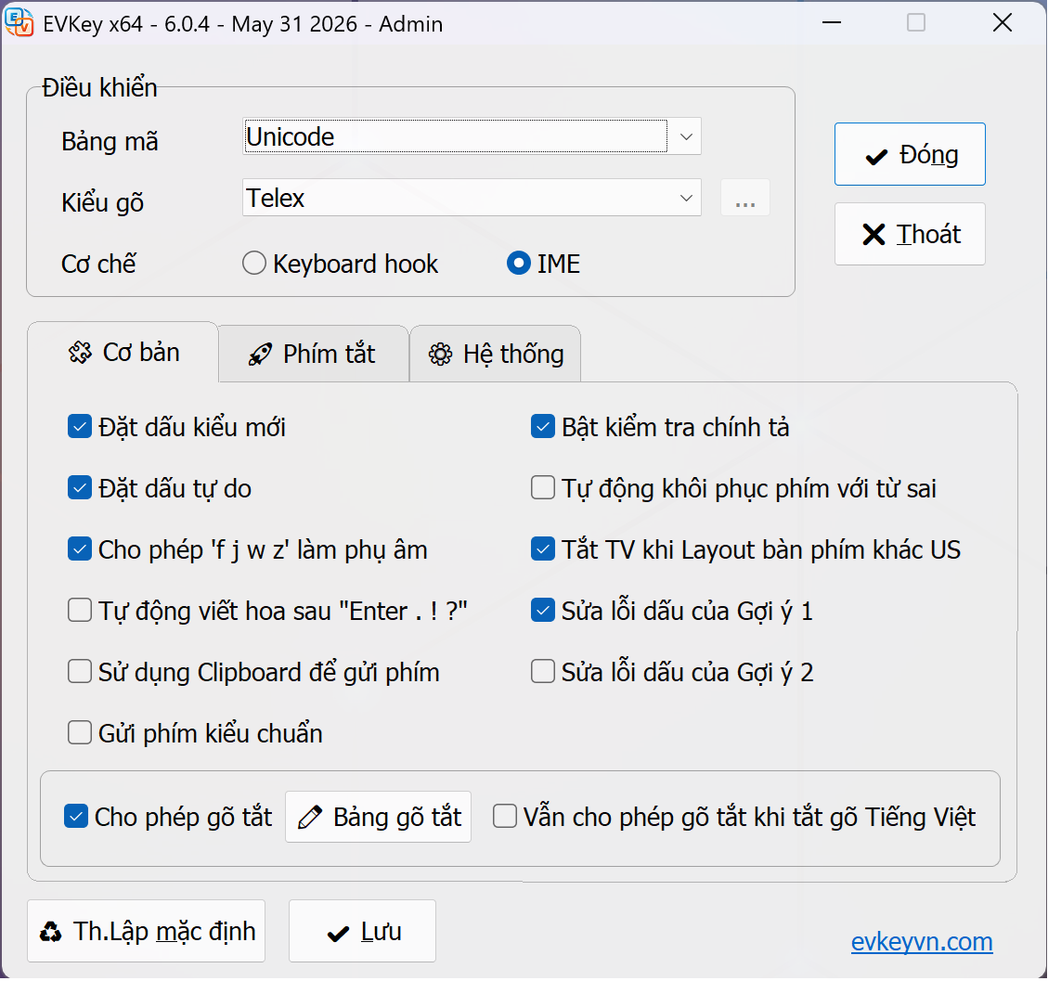
Task: Click the Đóng button
Action: [x=910, y=154]
